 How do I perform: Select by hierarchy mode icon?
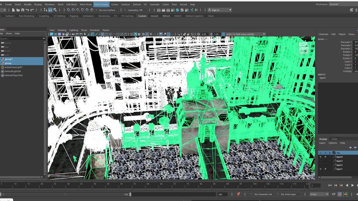click(x=46, y=10)
